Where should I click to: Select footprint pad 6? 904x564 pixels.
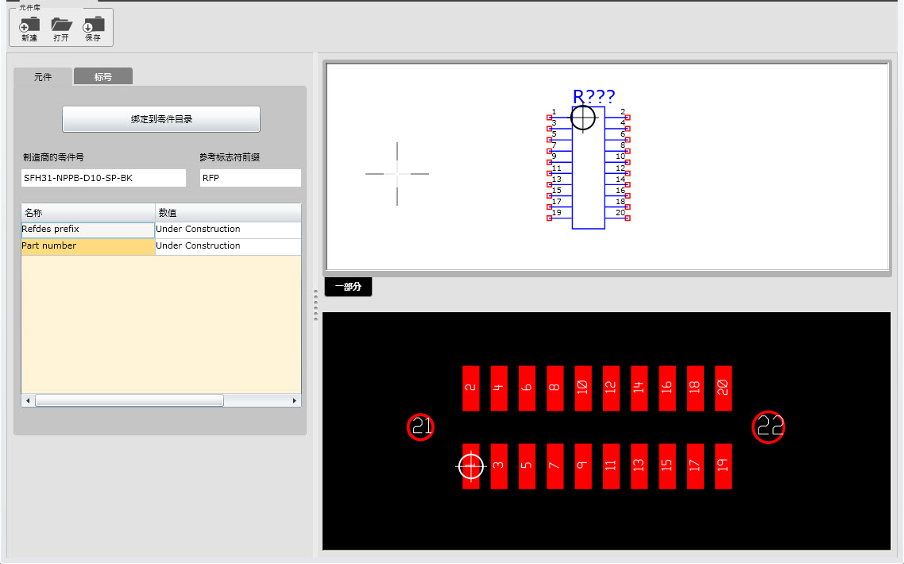click(x=527, y=388)
